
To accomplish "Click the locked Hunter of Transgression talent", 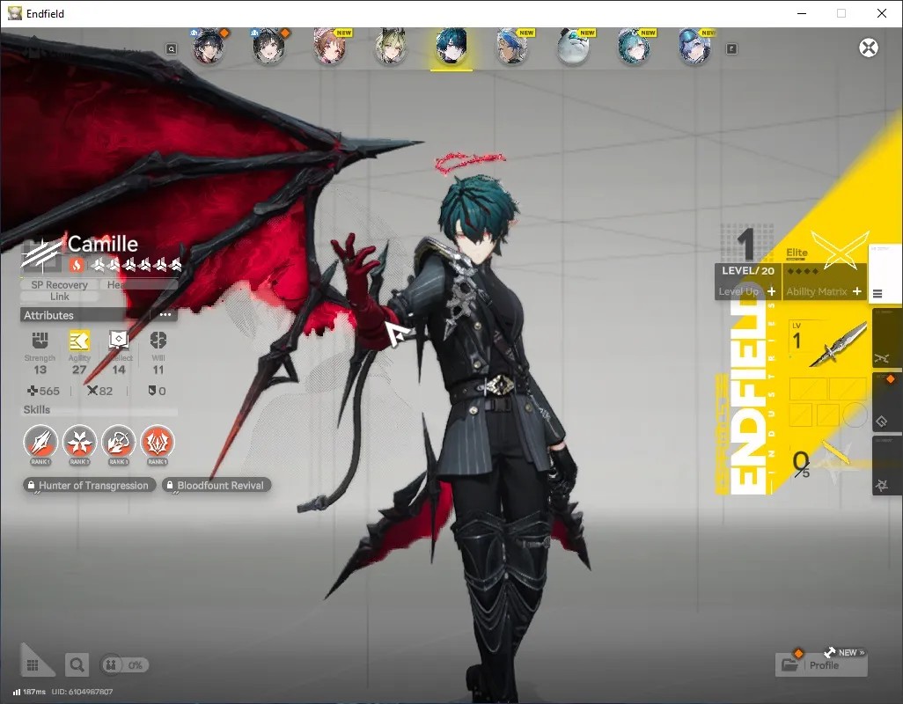I will tap(89, 485).
